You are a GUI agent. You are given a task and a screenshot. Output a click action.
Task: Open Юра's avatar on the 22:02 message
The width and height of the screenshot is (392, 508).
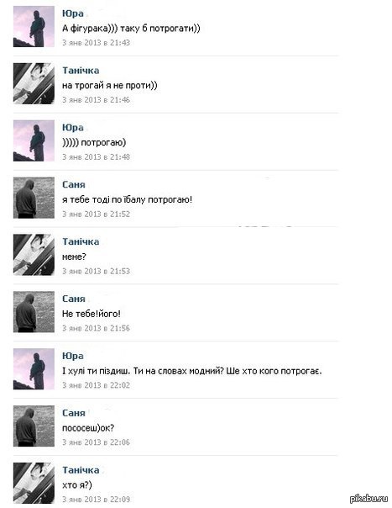click(x=34, y=369)
